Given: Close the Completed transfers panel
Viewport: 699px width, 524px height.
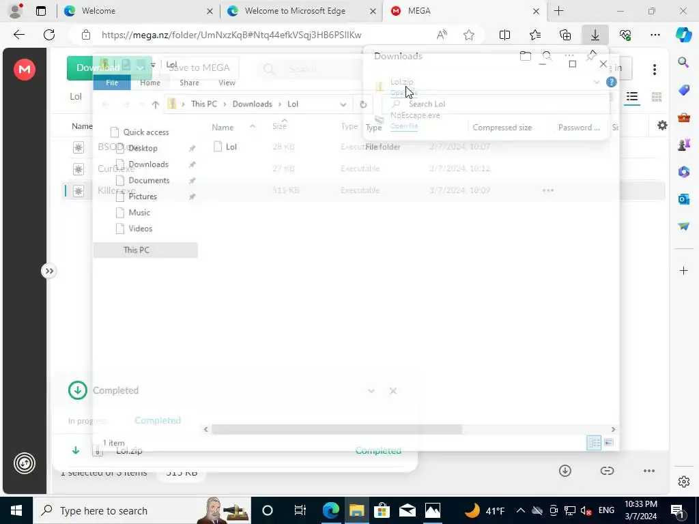Looking at the screenshot, I should (393, 391).
